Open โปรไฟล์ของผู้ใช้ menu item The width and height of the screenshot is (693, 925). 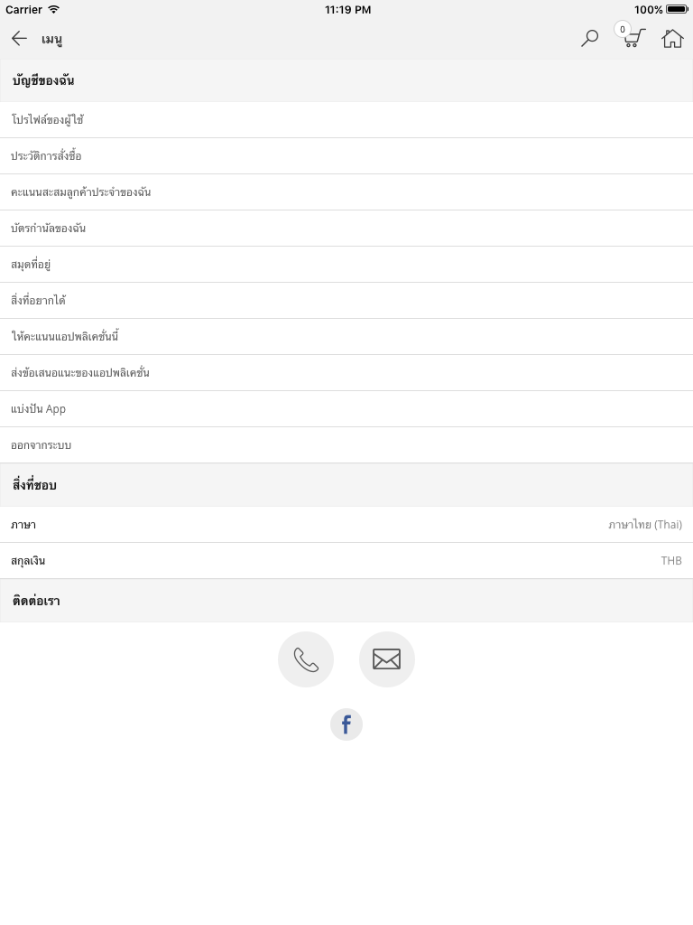click(346, 120)
